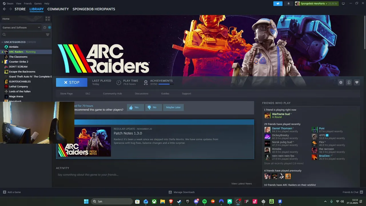The width and height of the screenshot is (366, 206).
Task: Go back with the back arrow
Action: click(4, 9)
